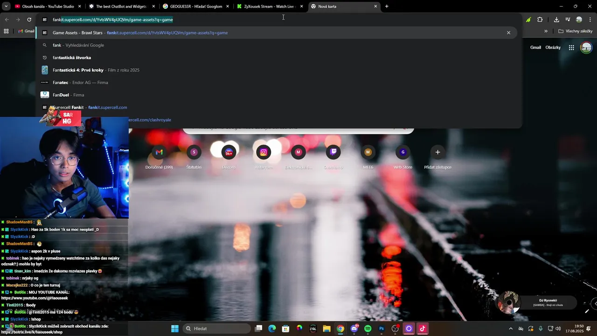
Task: Open the Instagram shortcut tile
Action: click(x=264, y=157)
